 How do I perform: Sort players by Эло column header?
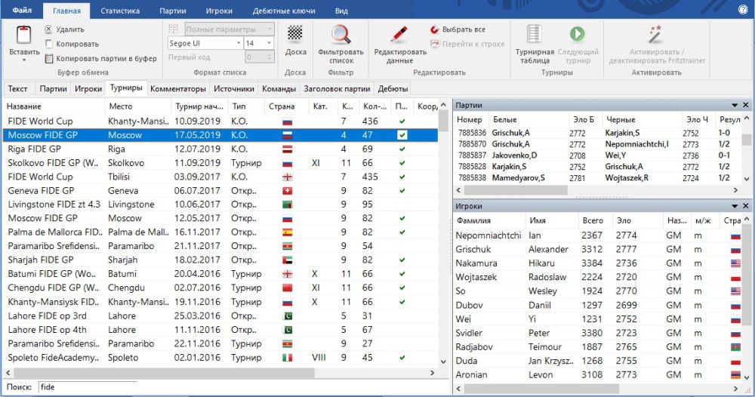pyautogui.click(x=637, y=220)
